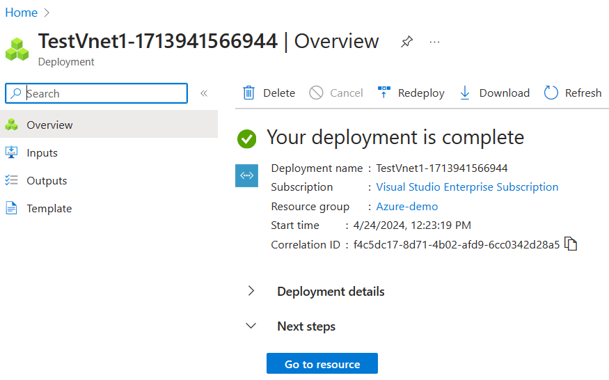The width and height of the screenshot is (609, 380).
Task: Open the more options ellipsis menu
Action: click(435, 42)
